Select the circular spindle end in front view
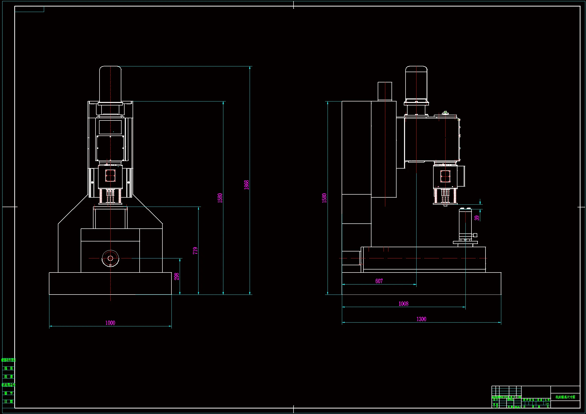586x414 pixels. (111, 258)
